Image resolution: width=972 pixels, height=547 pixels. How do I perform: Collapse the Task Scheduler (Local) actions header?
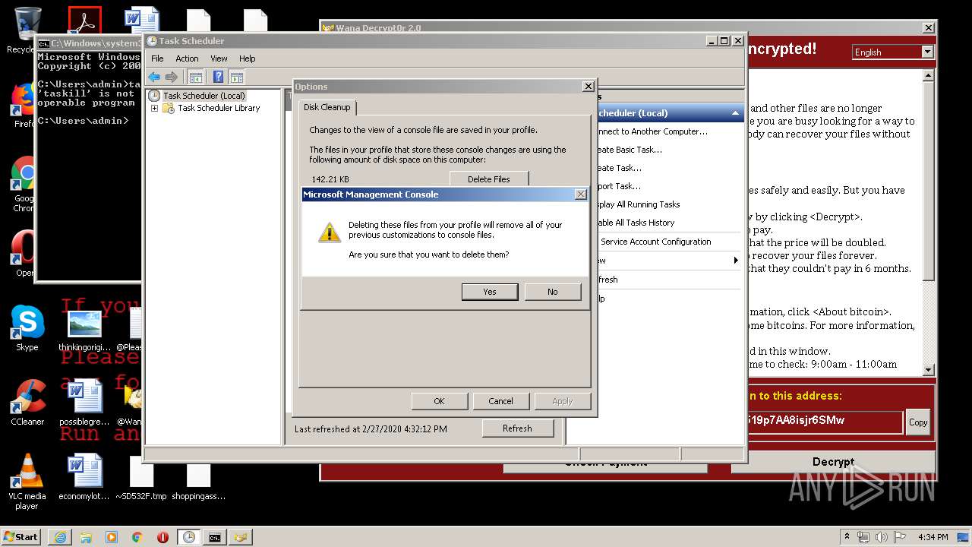(735, 113)
